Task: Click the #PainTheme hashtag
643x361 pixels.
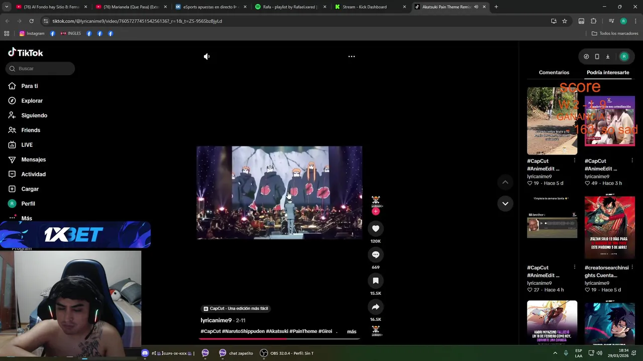Action: (303, 331)
